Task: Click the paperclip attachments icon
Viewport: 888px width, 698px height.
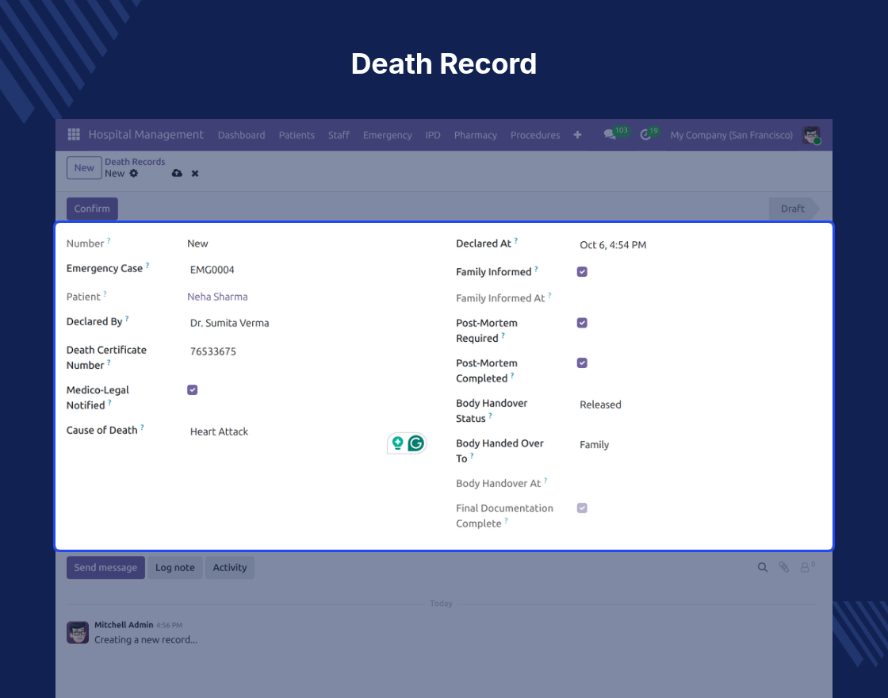Action: pyautogui.click(x=784, y=567)
